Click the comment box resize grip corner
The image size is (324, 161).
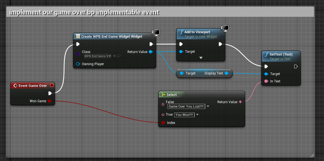click(312, 155)
